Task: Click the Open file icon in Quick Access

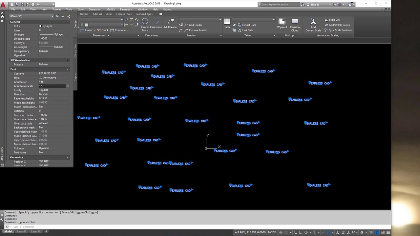Action: 17,4
